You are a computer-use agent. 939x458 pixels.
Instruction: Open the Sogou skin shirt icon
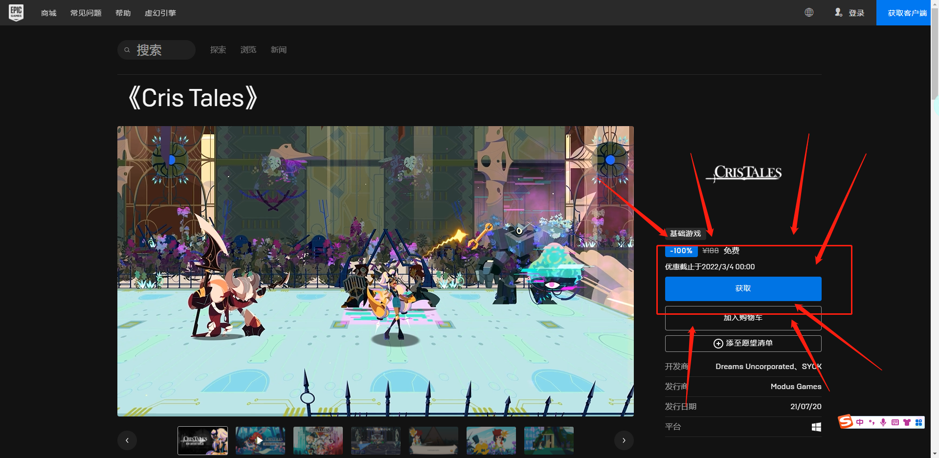pos(907,422)
